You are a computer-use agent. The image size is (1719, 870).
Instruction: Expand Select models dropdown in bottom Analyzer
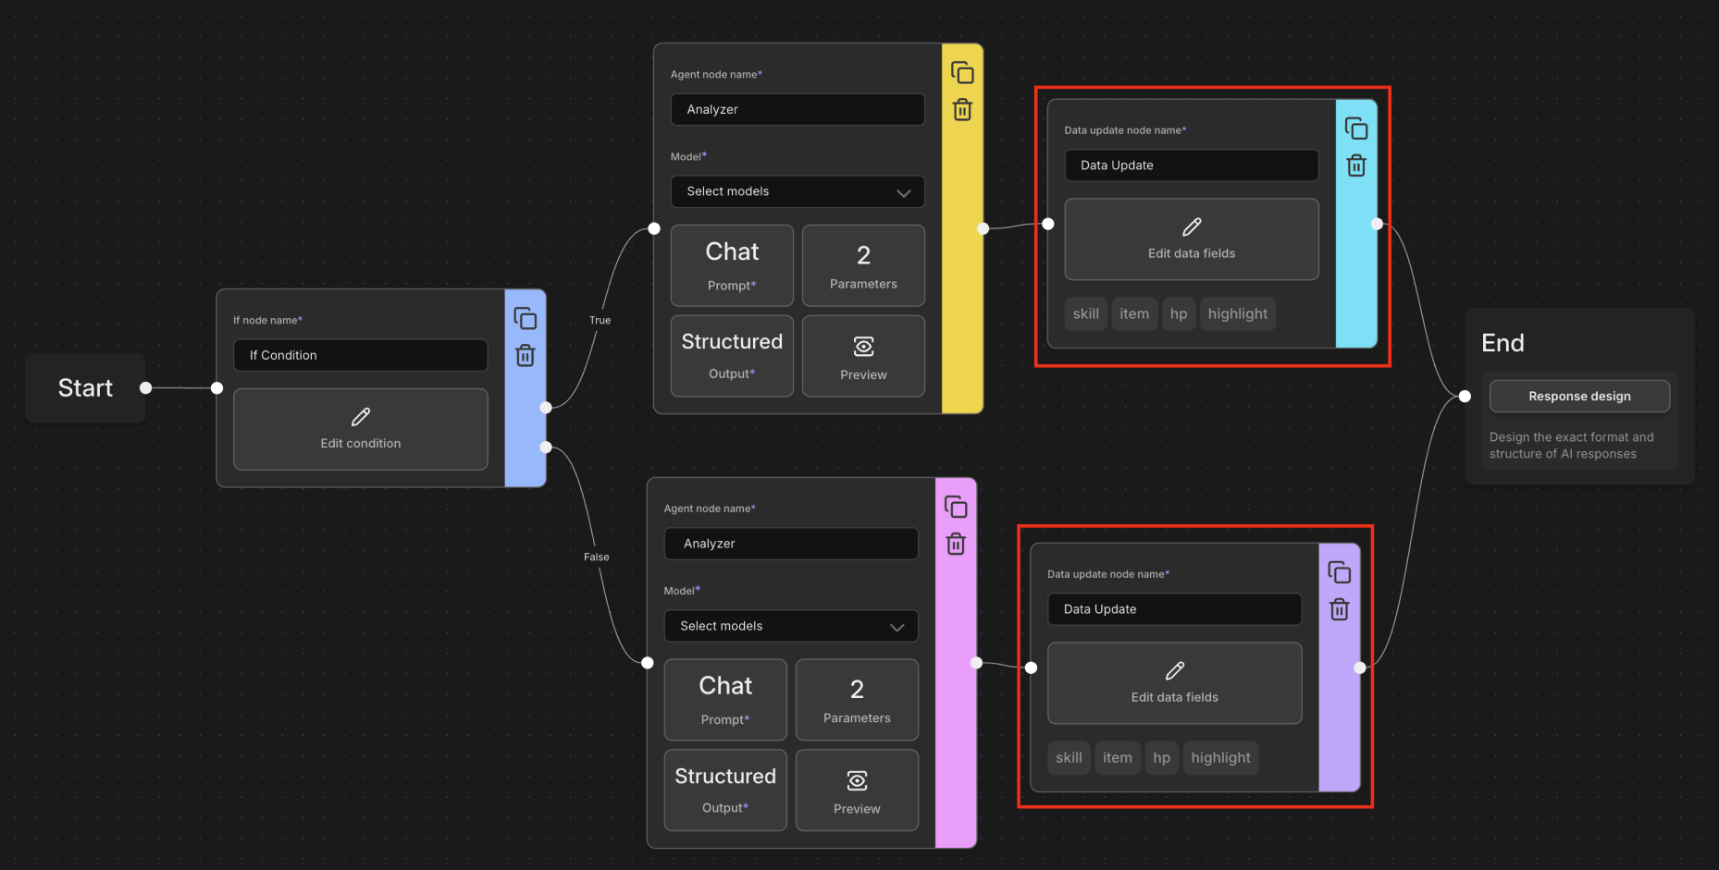click(x=790, y=626)
